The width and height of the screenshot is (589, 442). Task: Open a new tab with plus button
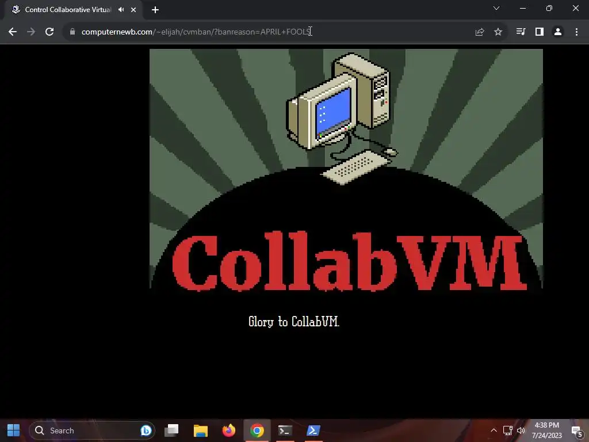point(155,10)
